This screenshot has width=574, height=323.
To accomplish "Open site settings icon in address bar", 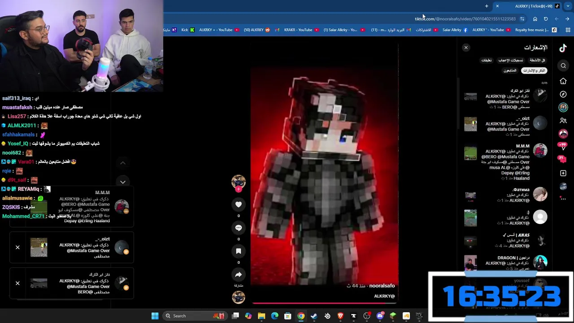I will pyautogui.click(x=522, y=19).
